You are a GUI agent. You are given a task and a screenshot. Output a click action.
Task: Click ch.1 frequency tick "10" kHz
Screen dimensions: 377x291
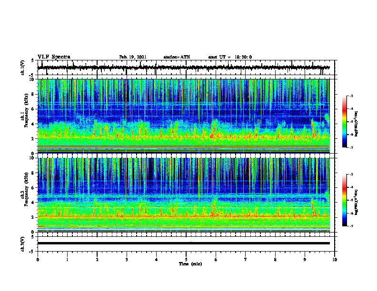click(32, 80)
